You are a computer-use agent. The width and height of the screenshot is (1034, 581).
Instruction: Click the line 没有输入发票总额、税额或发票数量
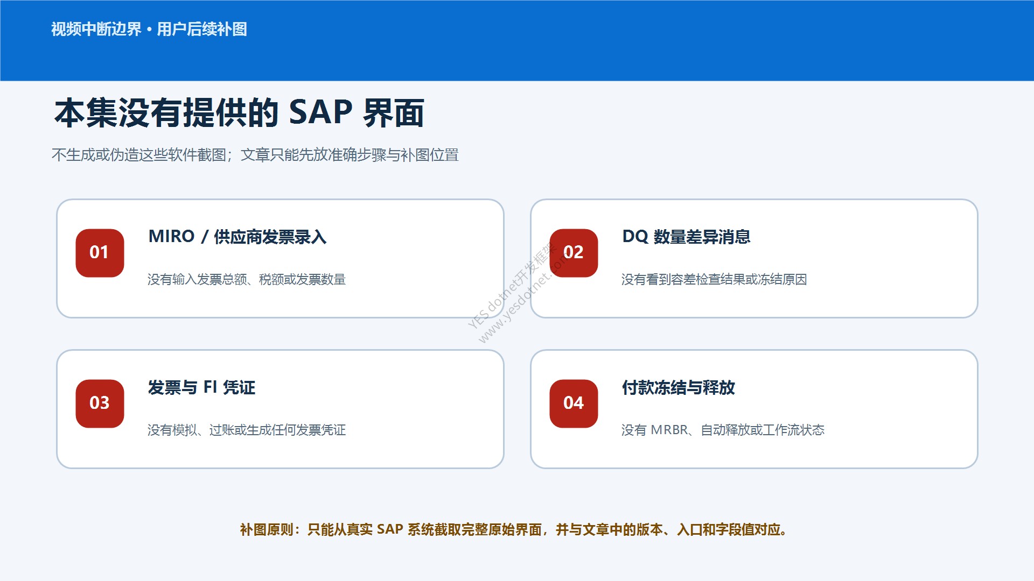tap(247, 279)
